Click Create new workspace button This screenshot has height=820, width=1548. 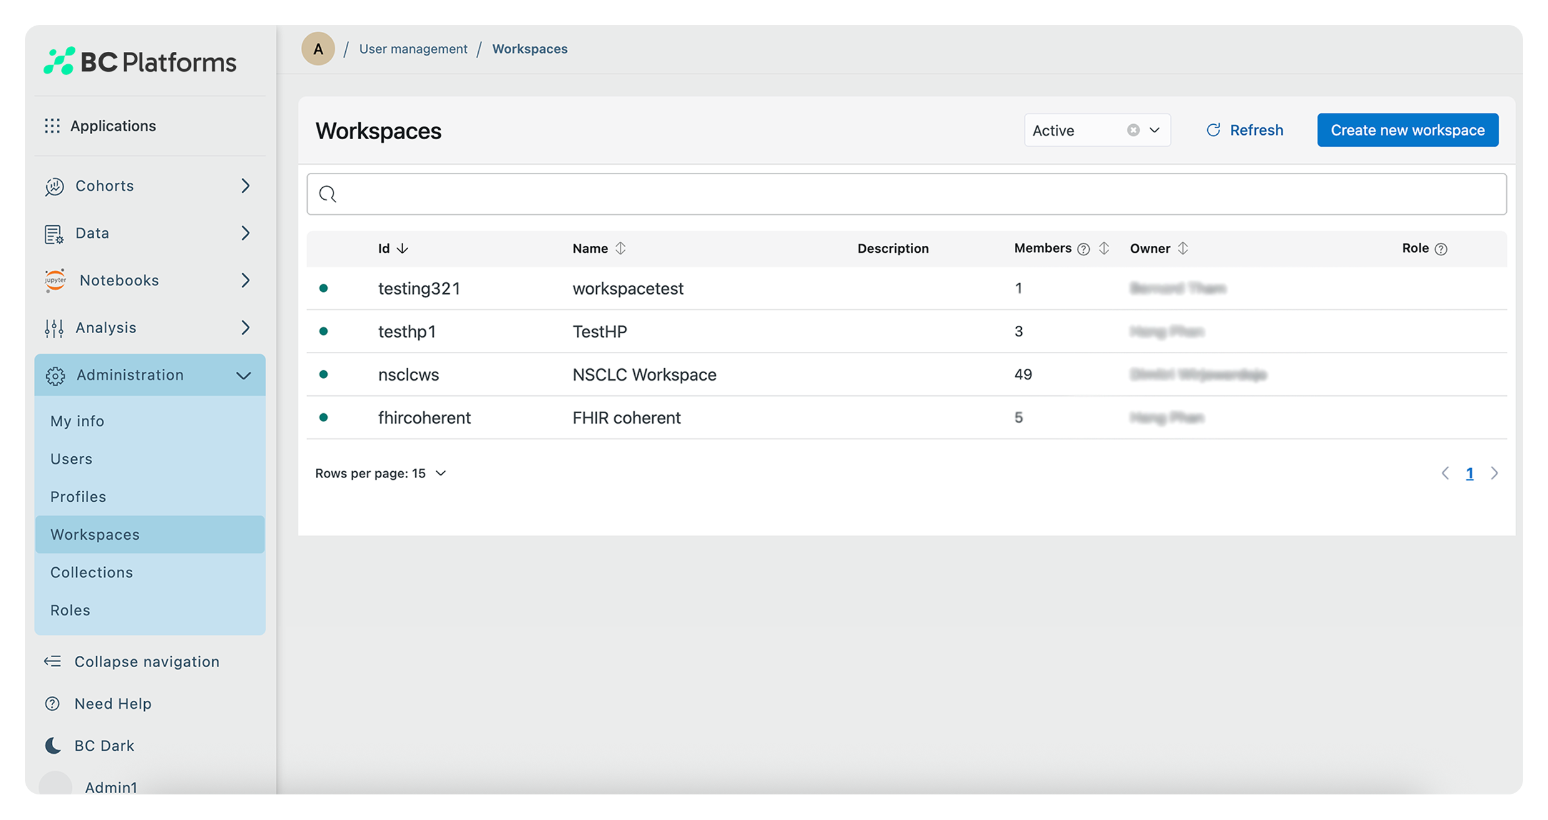pyautogui.click(x=1407, y=130)
